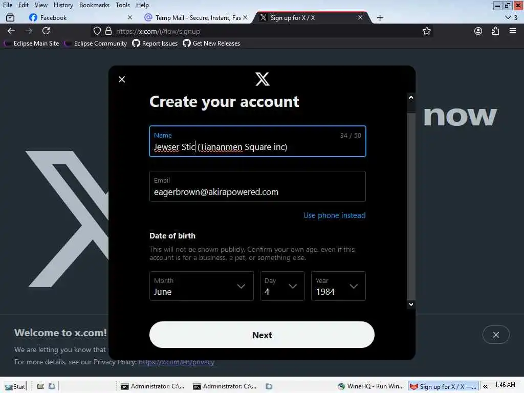Open the Edit menu
This screenshot has height=393, width=524.
[23, 5]
